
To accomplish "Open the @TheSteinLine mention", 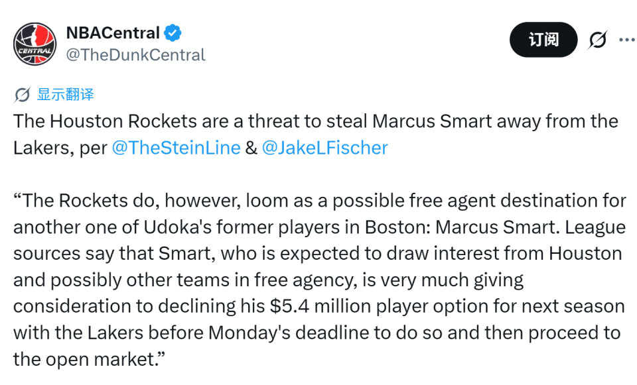I will click(x=176, y=148).
